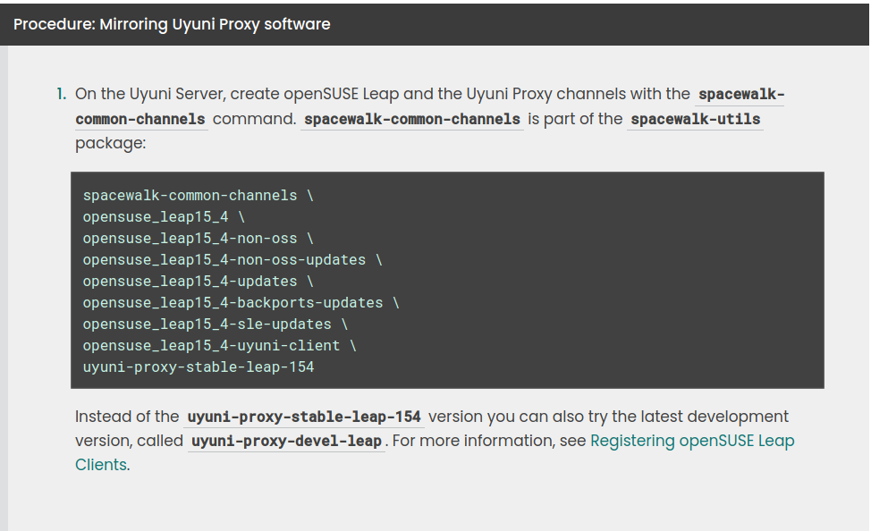
Task: Click the spacewalk-common-channels line in the code block
Action: [198, 195]
